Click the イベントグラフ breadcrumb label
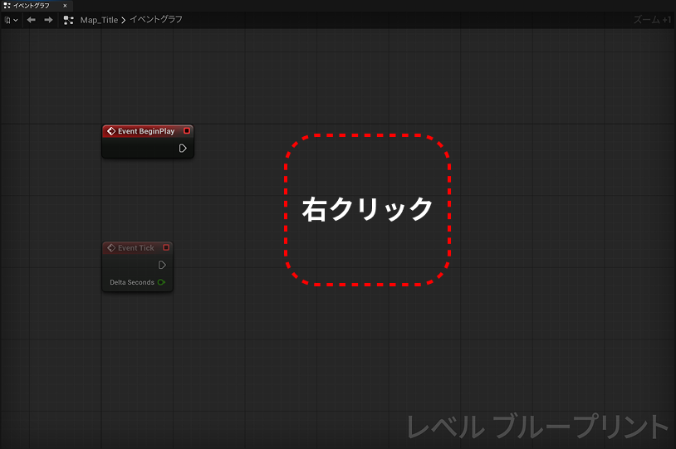 click(156, 20)
